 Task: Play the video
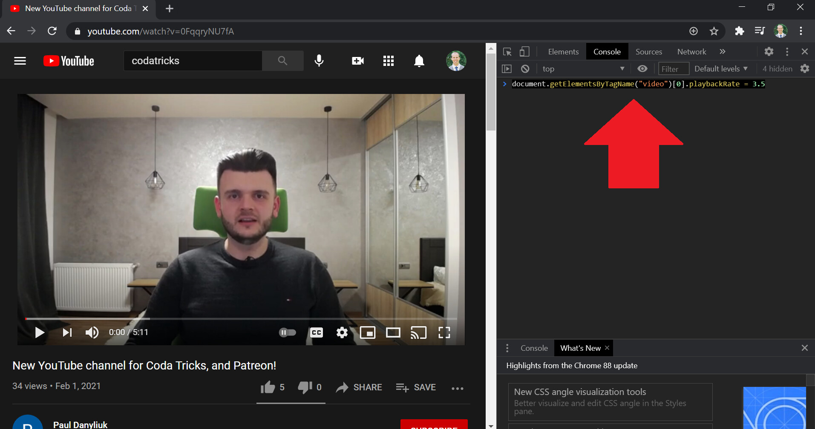click(x=39, y=332)
